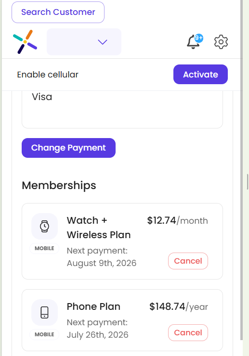Click the smartwatch icon in memberships
The height and width of the screenshot is (356, 249).
click(45, 227)
